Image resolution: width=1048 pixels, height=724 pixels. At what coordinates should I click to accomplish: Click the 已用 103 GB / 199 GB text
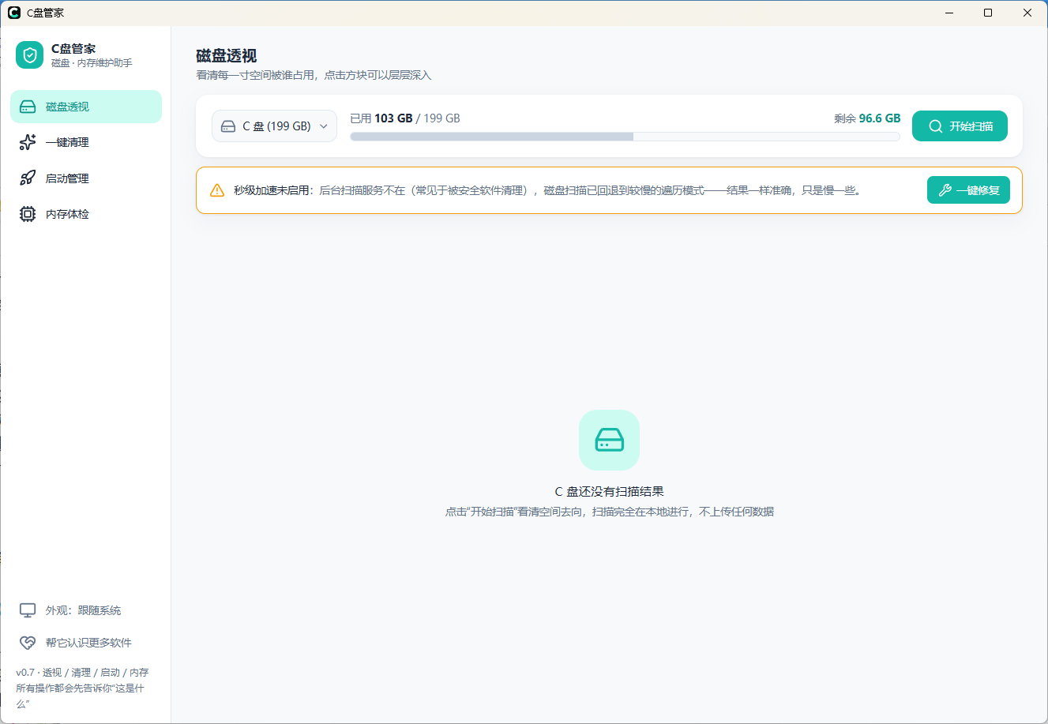tap(405, 118)
